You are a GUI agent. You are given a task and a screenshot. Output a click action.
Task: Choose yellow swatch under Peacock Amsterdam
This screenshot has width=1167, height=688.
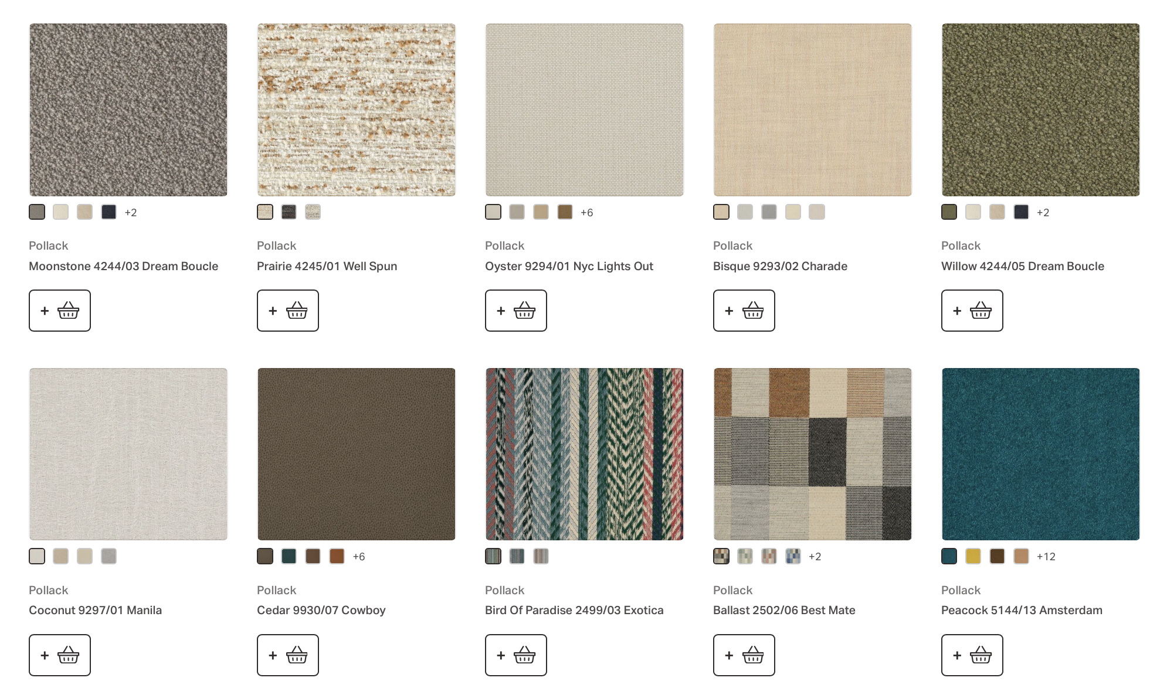click(x=973, y=556)
